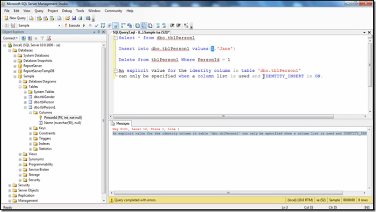Expand the System Databases node

pos(15,56)
